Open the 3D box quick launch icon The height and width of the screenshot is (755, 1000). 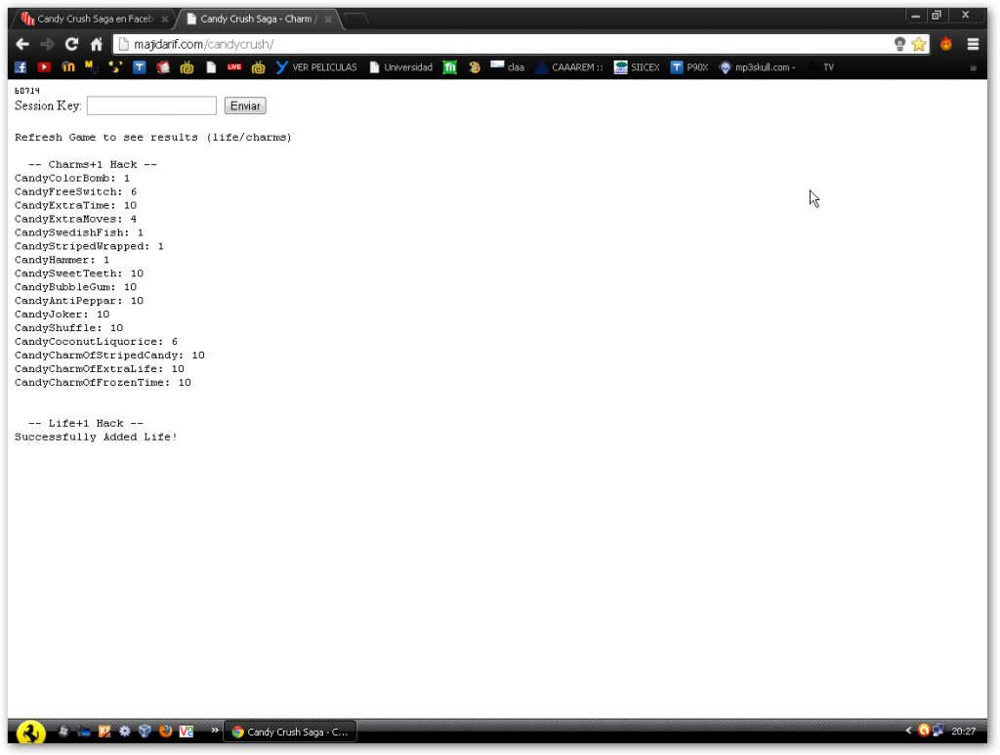click(145, 732)
